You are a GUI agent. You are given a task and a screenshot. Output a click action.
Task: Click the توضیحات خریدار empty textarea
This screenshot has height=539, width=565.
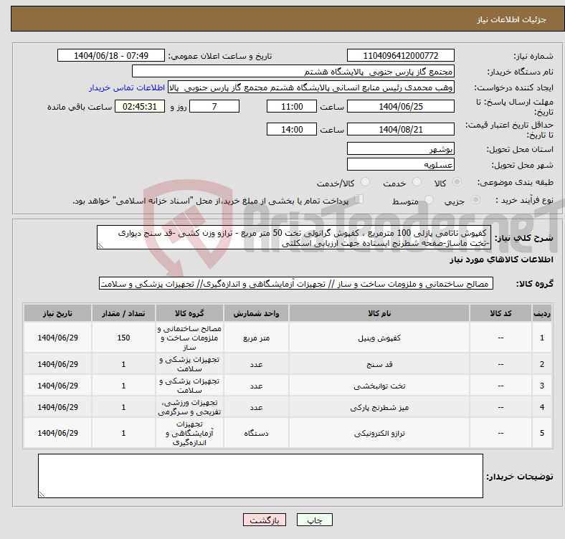[260, 476]
